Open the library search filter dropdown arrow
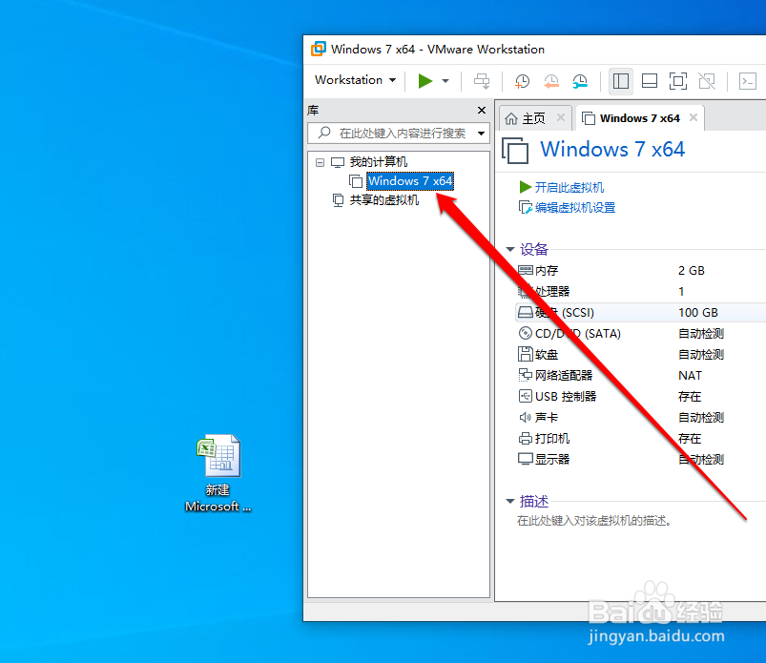766x663 pixels. coord(481,134)
